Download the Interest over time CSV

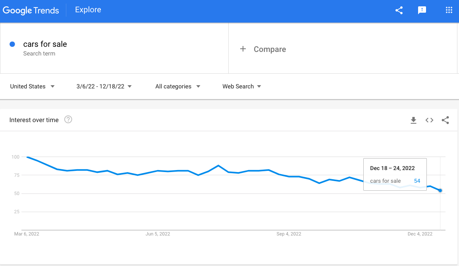click(413, 120)
